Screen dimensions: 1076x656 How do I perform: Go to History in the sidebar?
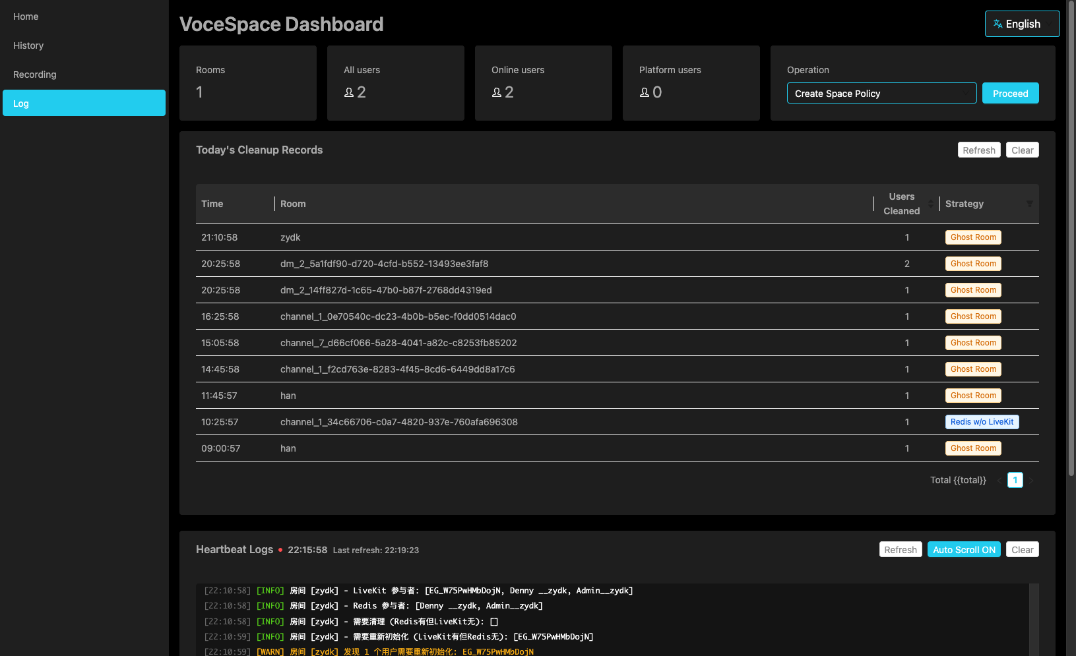(x=84, y=45)
